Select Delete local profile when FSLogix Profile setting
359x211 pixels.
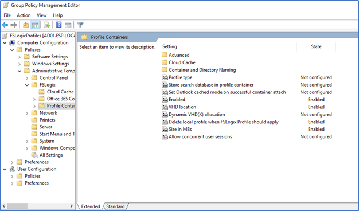224,122
